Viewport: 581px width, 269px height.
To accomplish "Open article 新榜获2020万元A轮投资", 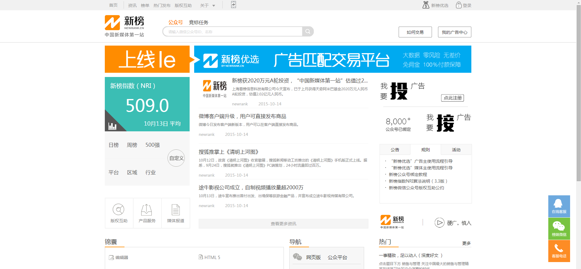I will [300, 81].
